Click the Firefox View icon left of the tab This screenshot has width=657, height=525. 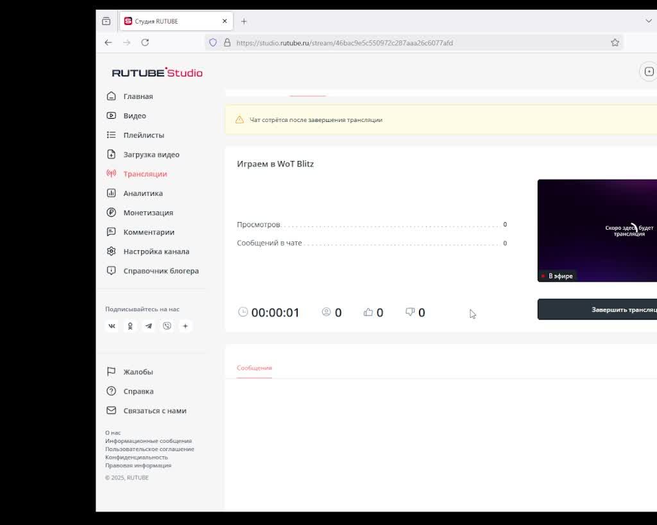[x=106, y=21]
